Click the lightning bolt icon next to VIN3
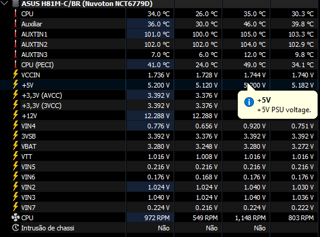 [x=16, y=197]
